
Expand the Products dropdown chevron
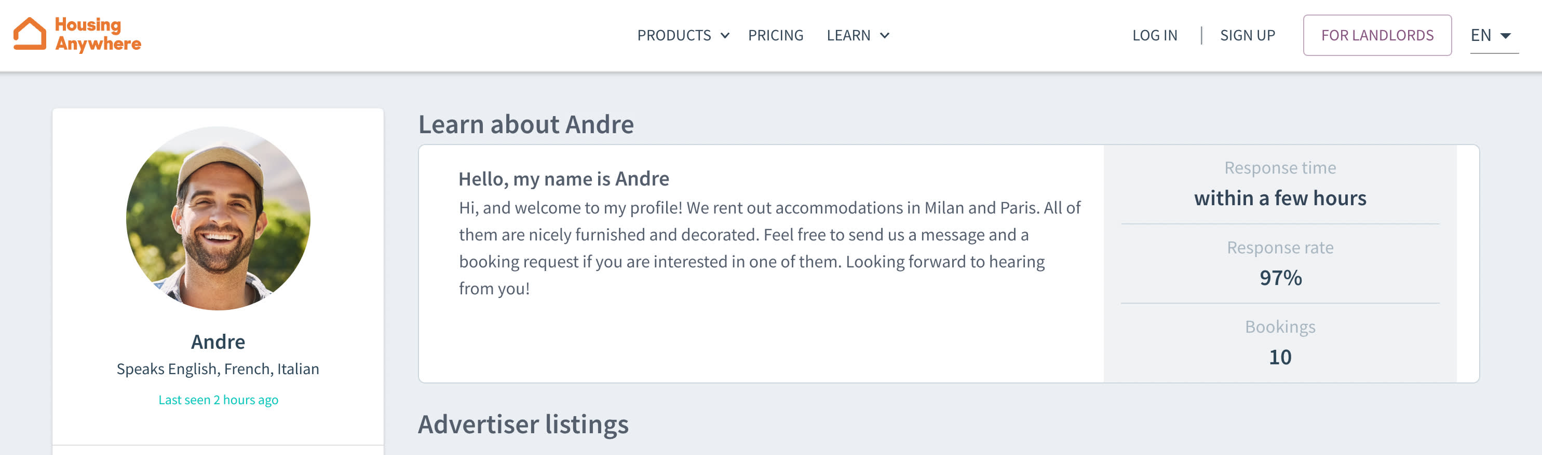[x=724, y=36]
